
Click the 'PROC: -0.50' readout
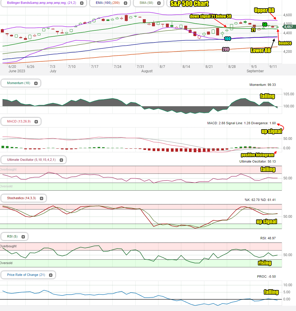[266, 276]
